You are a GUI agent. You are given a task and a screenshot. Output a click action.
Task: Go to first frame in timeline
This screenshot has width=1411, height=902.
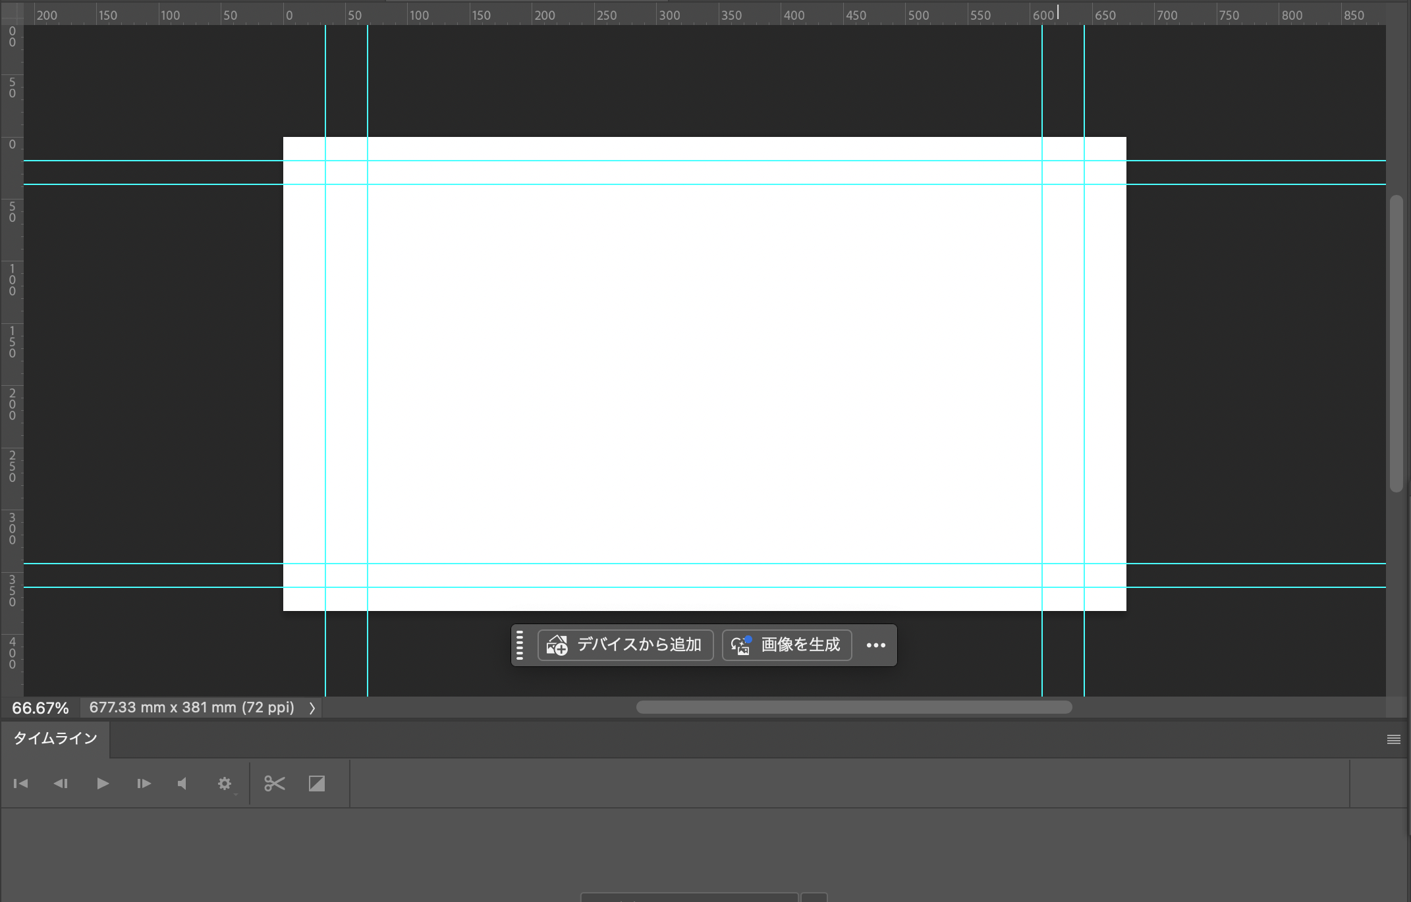pyautogui.click(x=20, y=783)
